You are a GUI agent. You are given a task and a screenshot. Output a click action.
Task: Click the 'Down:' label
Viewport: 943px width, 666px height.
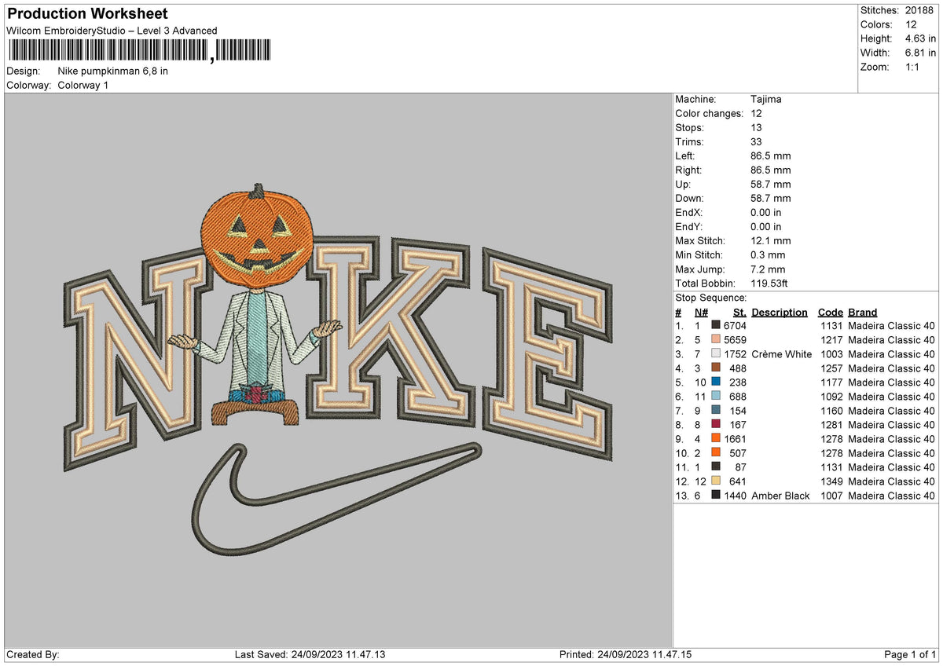(x=690, y=198)
